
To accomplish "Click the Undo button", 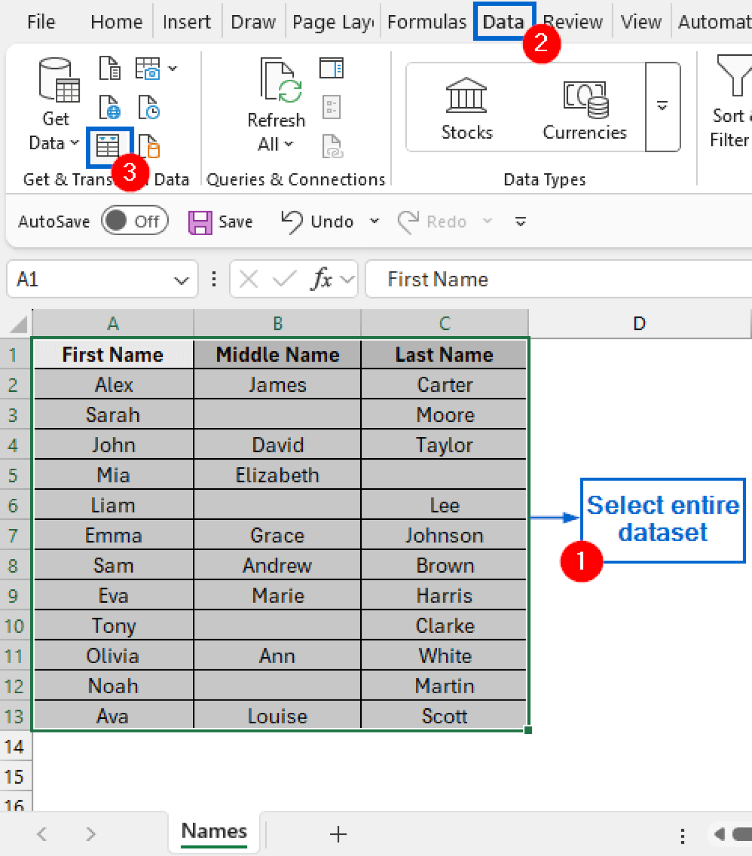I will click(x=316, y=221).
